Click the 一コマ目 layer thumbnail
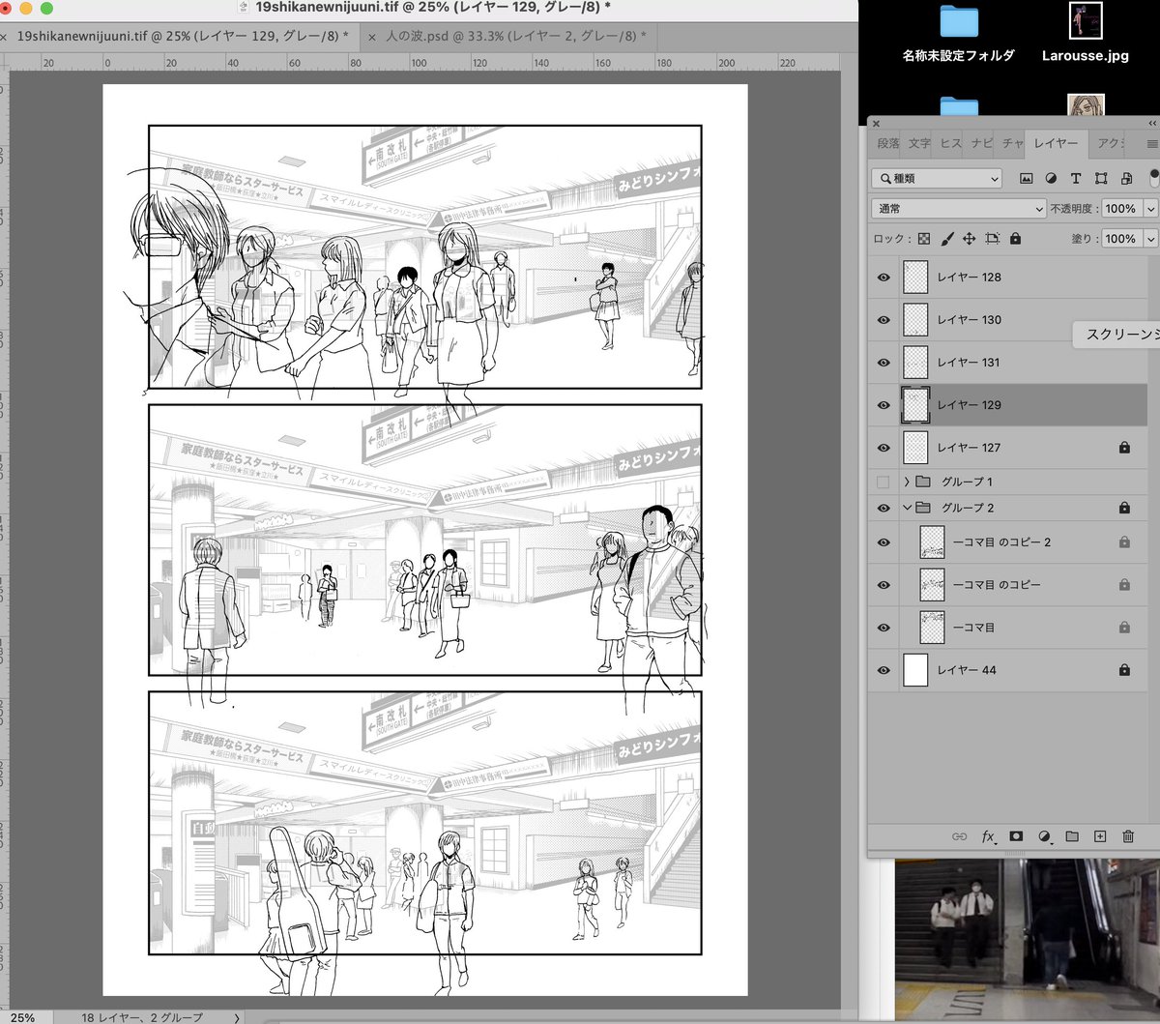The width and height of the screenshot is (1160, 1024). point(932,628)
